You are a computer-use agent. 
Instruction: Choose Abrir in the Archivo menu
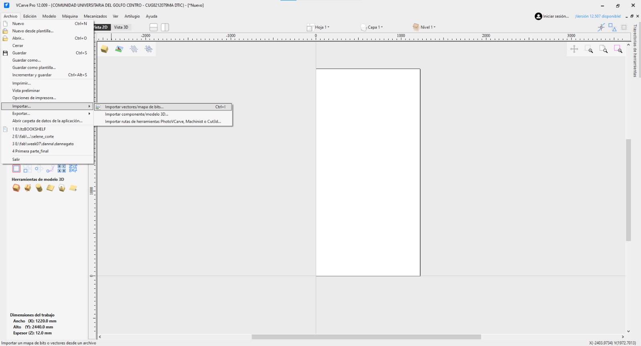(48, 38)
